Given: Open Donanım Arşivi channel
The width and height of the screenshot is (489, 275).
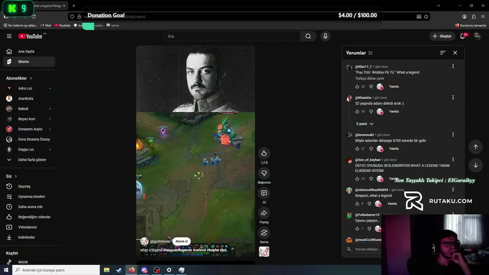Looking at the screenshot, I should [x=29, y=129].
